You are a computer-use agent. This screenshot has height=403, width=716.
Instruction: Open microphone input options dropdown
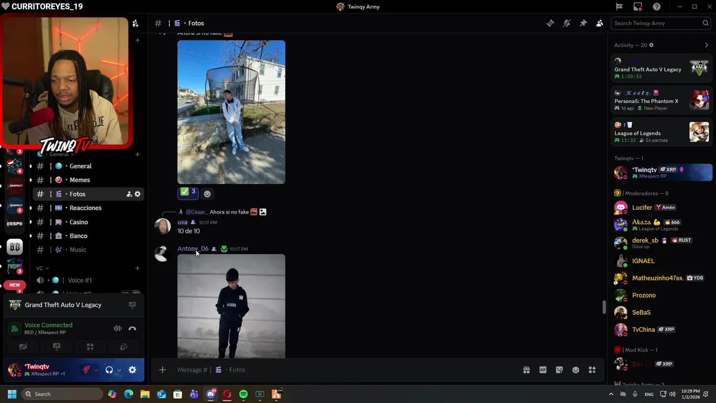tap(96, 370)
